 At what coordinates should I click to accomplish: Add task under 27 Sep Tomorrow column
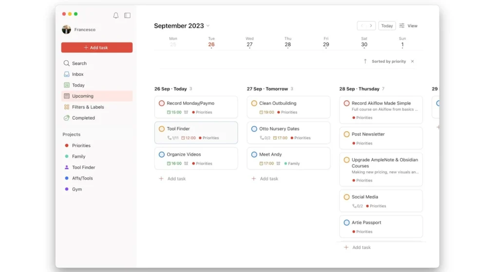(265, 179)
